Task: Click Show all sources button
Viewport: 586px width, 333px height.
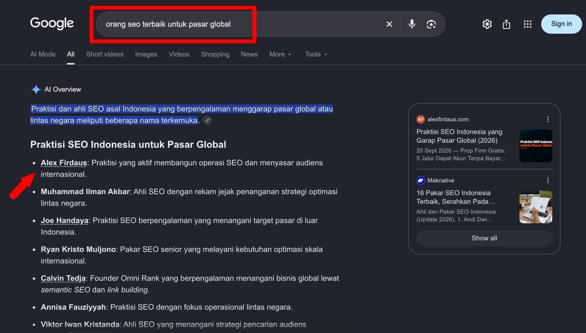Action: pyautogui.click(x=484, y=238)
